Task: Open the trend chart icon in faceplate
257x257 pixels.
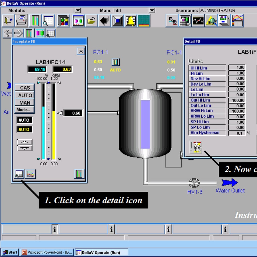Action: pyautogui.click(x=31, y=174)
